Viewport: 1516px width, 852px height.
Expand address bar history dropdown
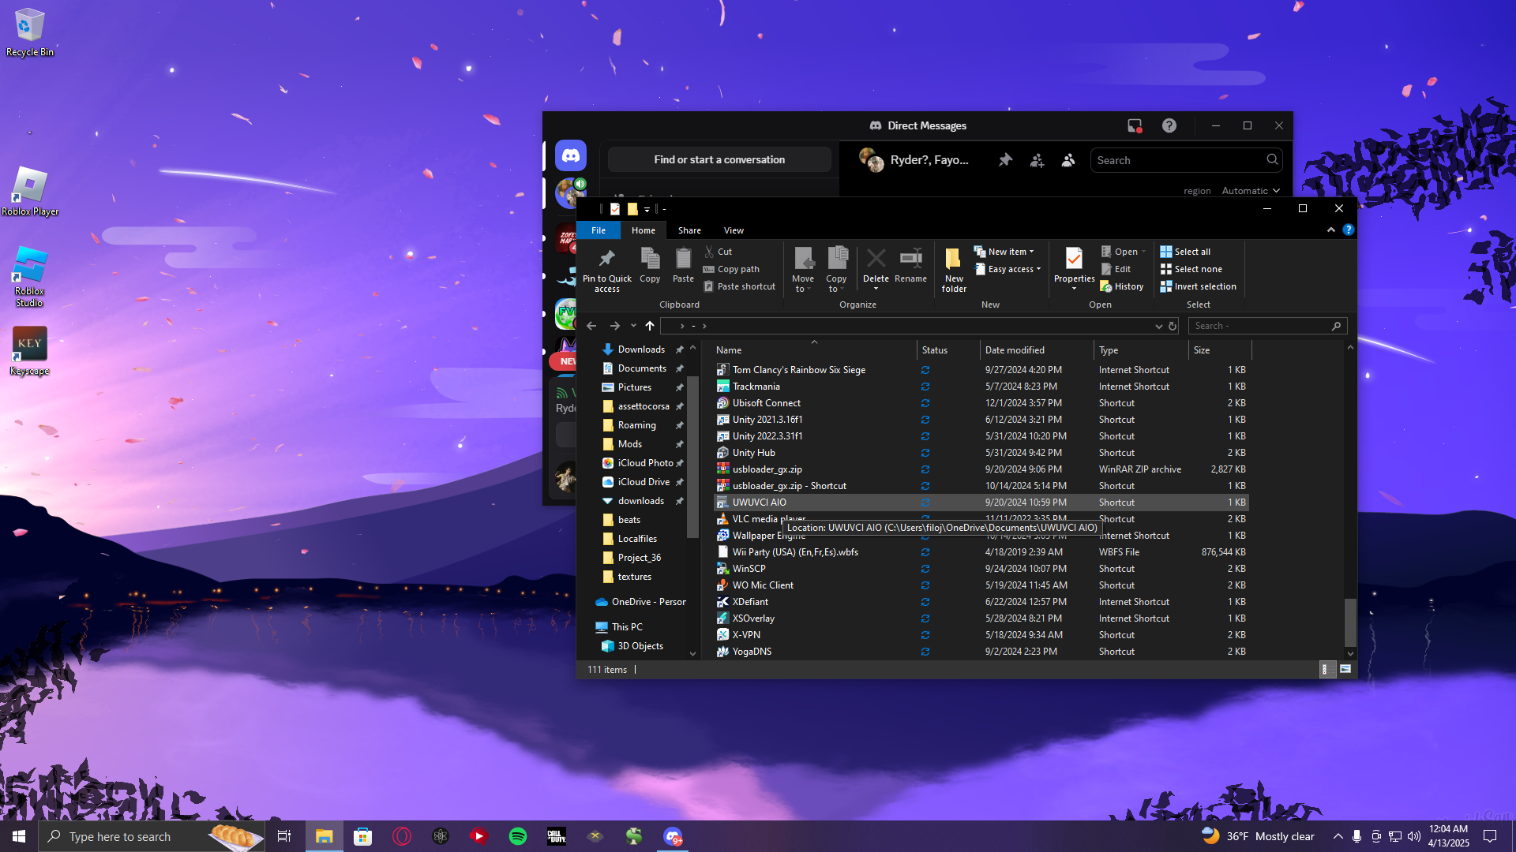1158,326
